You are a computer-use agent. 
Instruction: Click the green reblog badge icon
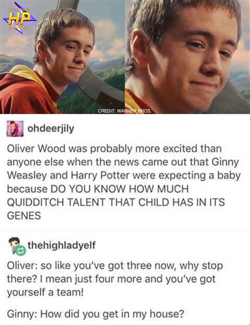tap(21, 251)
